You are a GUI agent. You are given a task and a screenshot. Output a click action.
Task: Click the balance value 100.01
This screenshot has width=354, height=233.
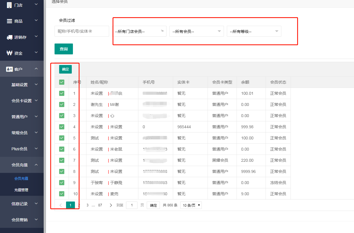click(247, 93)
